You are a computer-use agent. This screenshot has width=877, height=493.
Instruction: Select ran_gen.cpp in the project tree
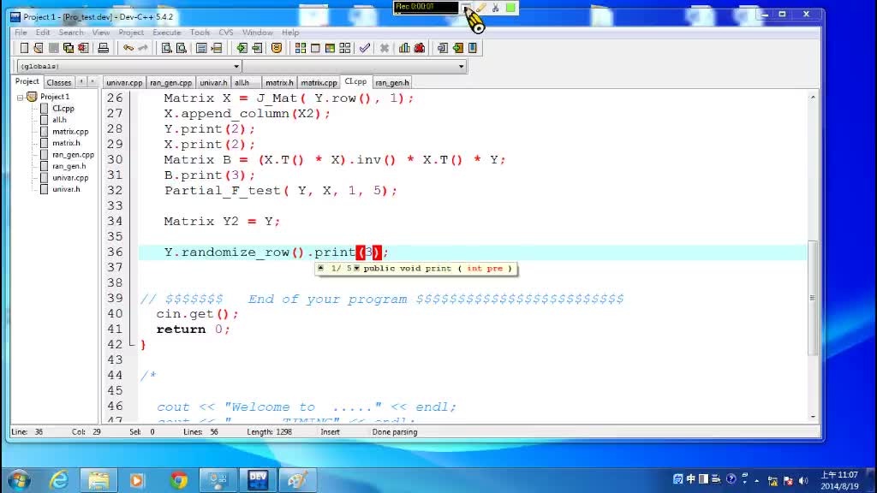[74, 155]
